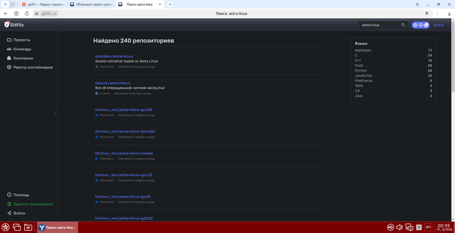Click Зарегистрироваться in the sidebar
The image size is (455, 233).
click(x=30, y=204)
